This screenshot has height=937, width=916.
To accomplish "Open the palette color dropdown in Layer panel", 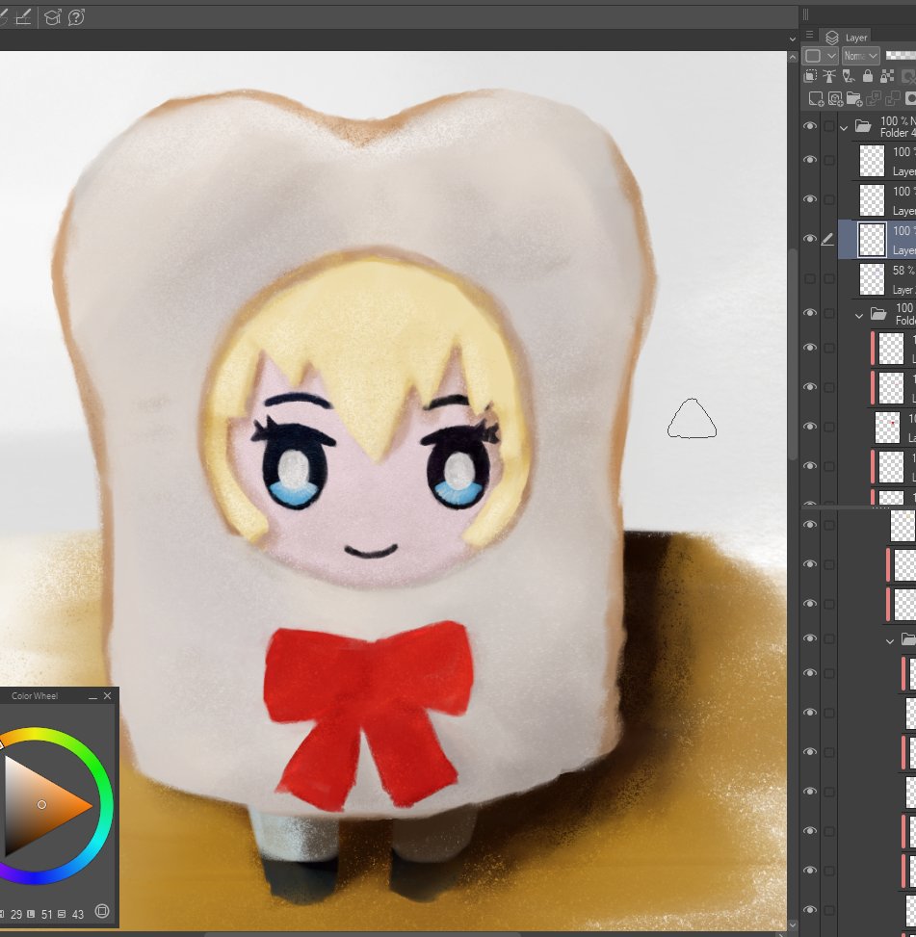I will (821, 56).
